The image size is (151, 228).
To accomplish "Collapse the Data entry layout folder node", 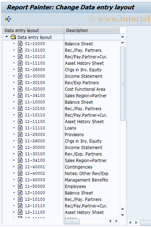I will point(6,37).
